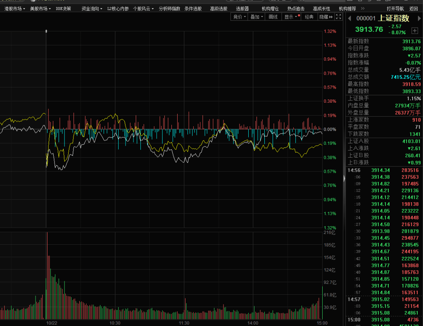The image size is (423, 326).
Task: Enable the 画线 drawing mode
Action: tap(273, 17)
